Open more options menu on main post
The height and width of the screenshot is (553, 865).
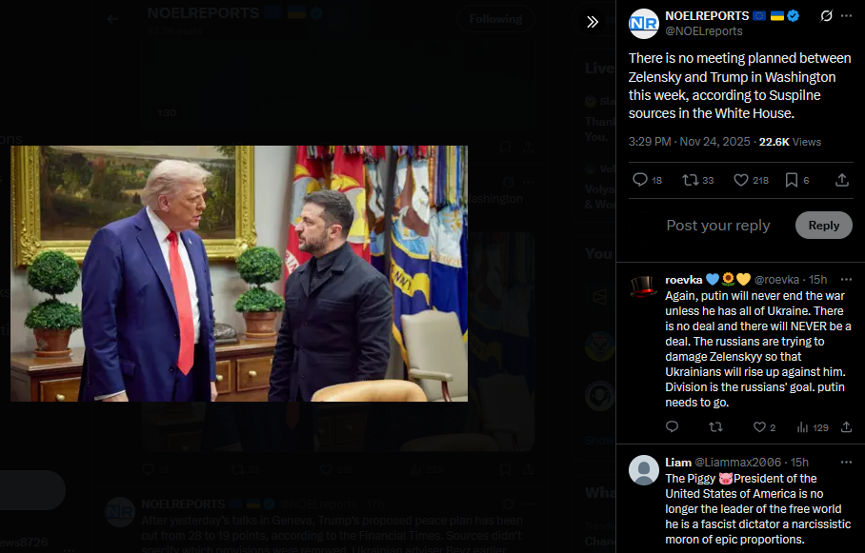tap(846, 16)
